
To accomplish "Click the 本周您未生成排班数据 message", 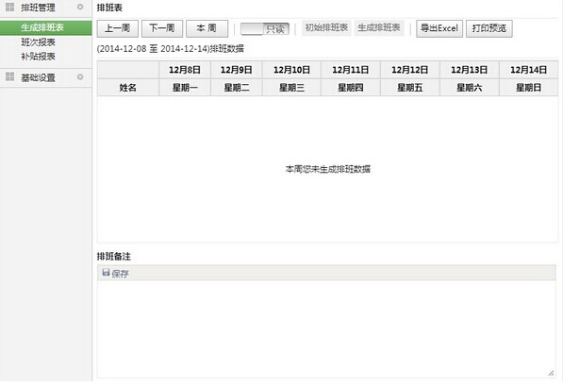I will [328, 169].
